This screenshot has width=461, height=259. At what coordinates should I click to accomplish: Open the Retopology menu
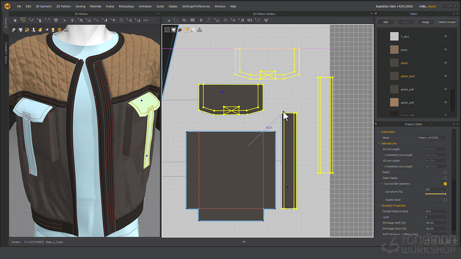pyautogui.click(x=126, y=6)
